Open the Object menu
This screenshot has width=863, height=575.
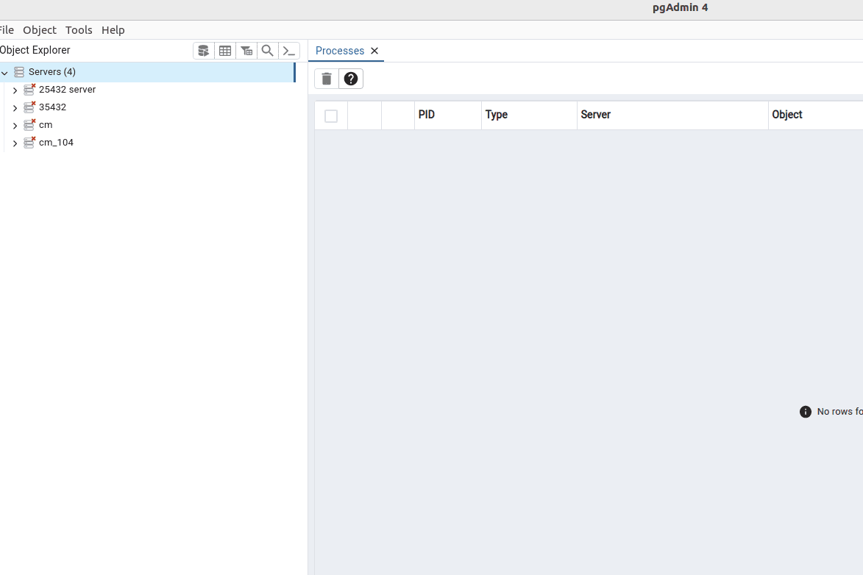40,30
